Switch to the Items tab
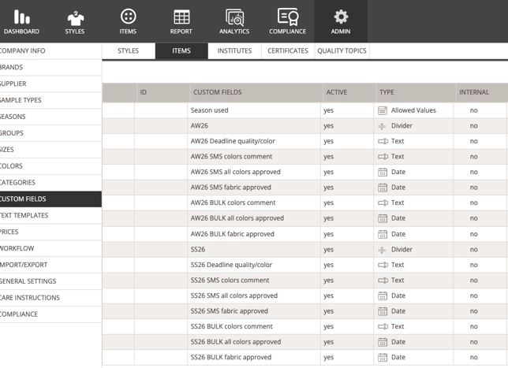Screen dimensions: 508x368 (x=181, y=50)
